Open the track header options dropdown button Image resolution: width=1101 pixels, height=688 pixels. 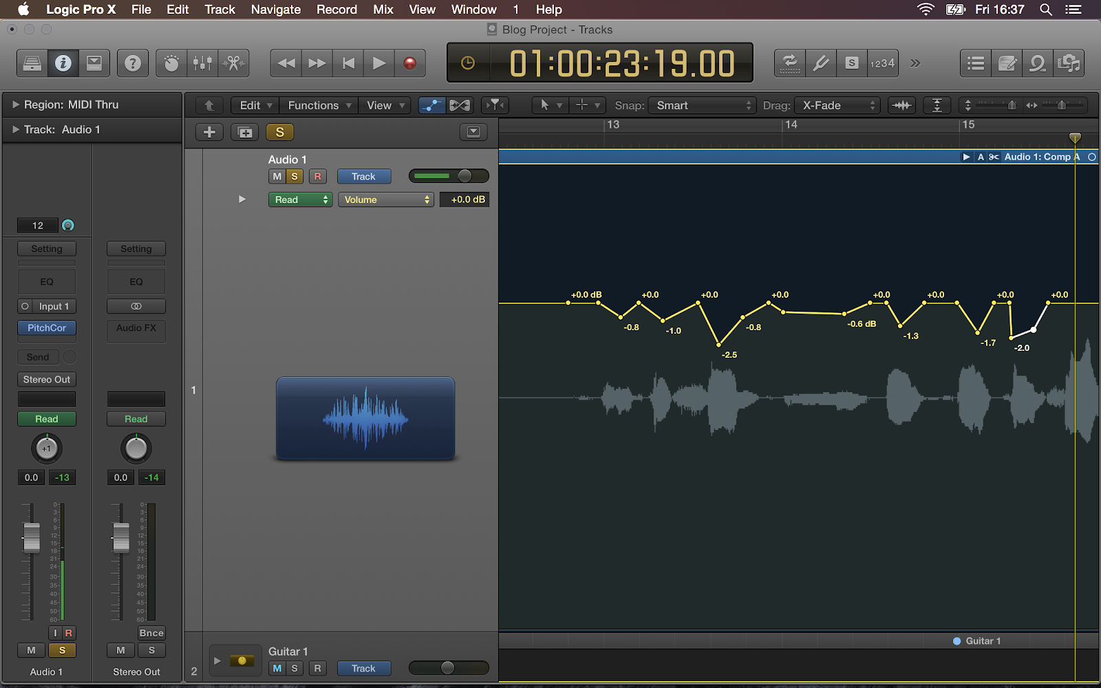(x=473, y=132)
